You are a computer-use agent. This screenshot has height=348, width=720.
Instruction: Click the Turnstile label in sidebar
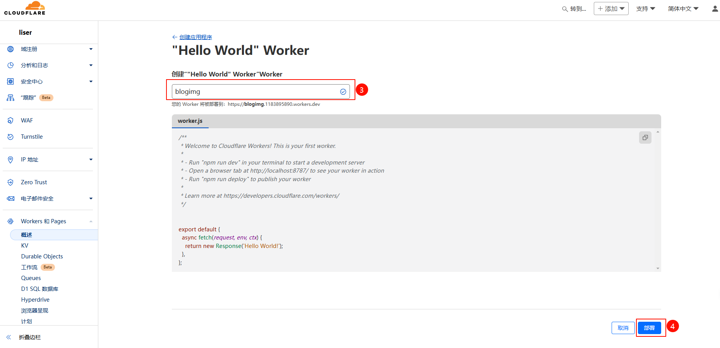point(32,137)
